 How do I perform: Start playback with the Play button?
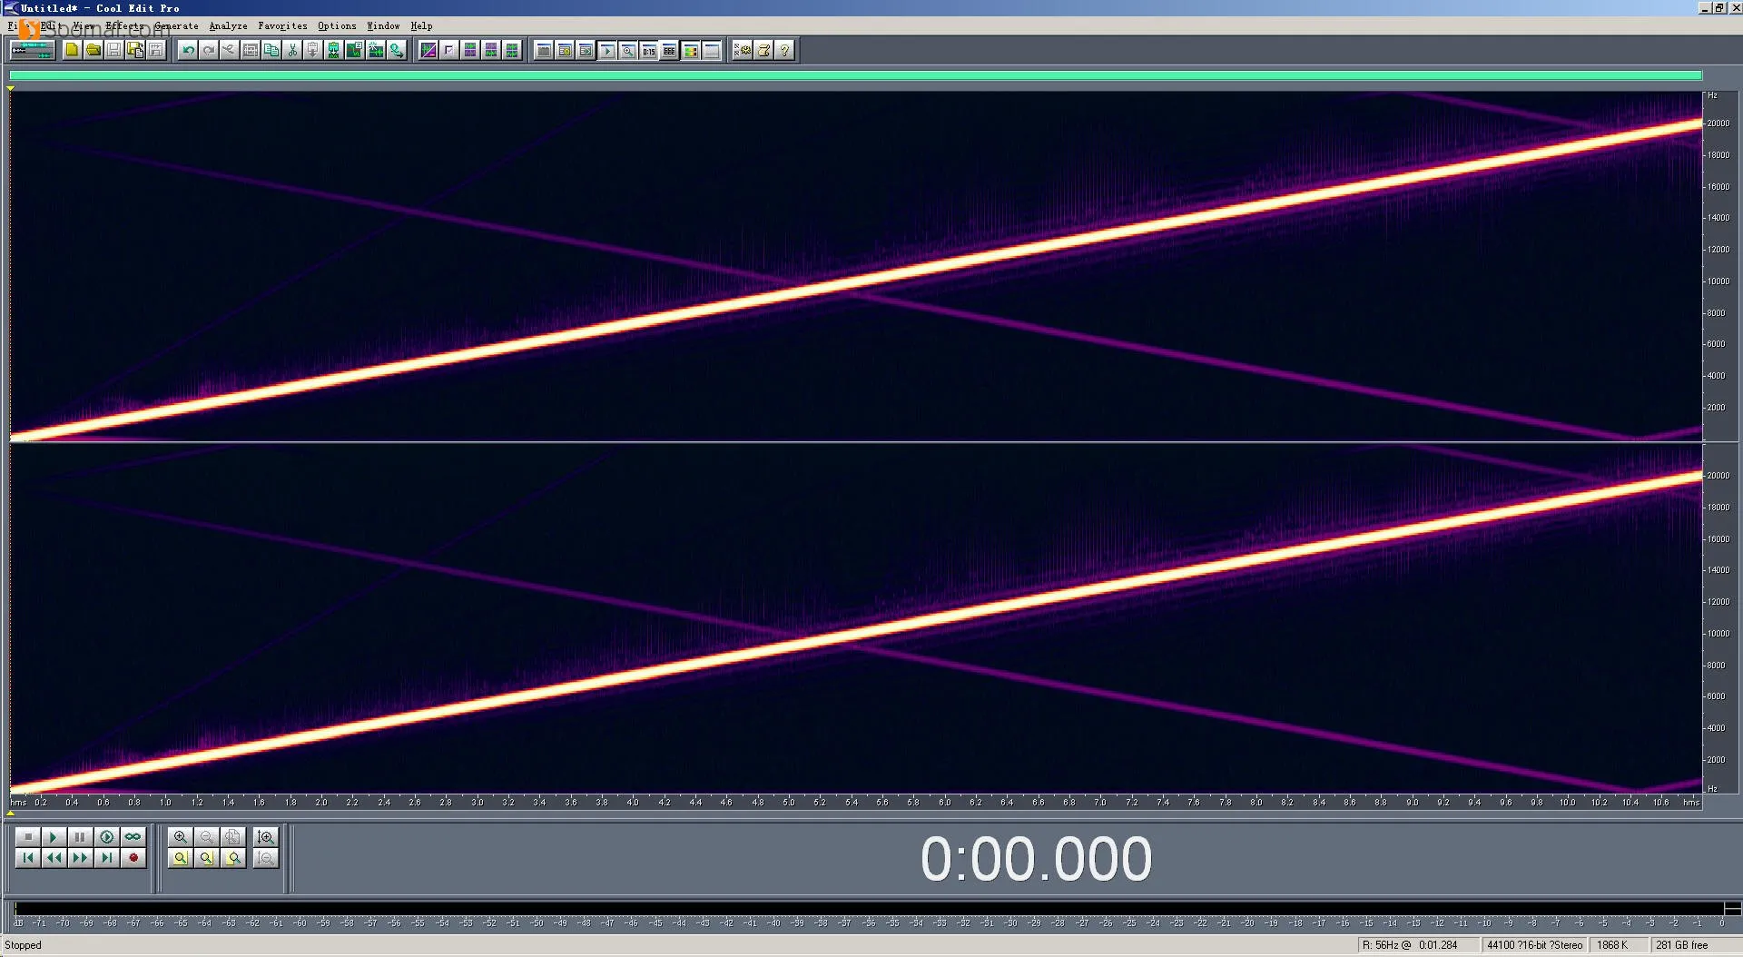click(x=54, y=836)
